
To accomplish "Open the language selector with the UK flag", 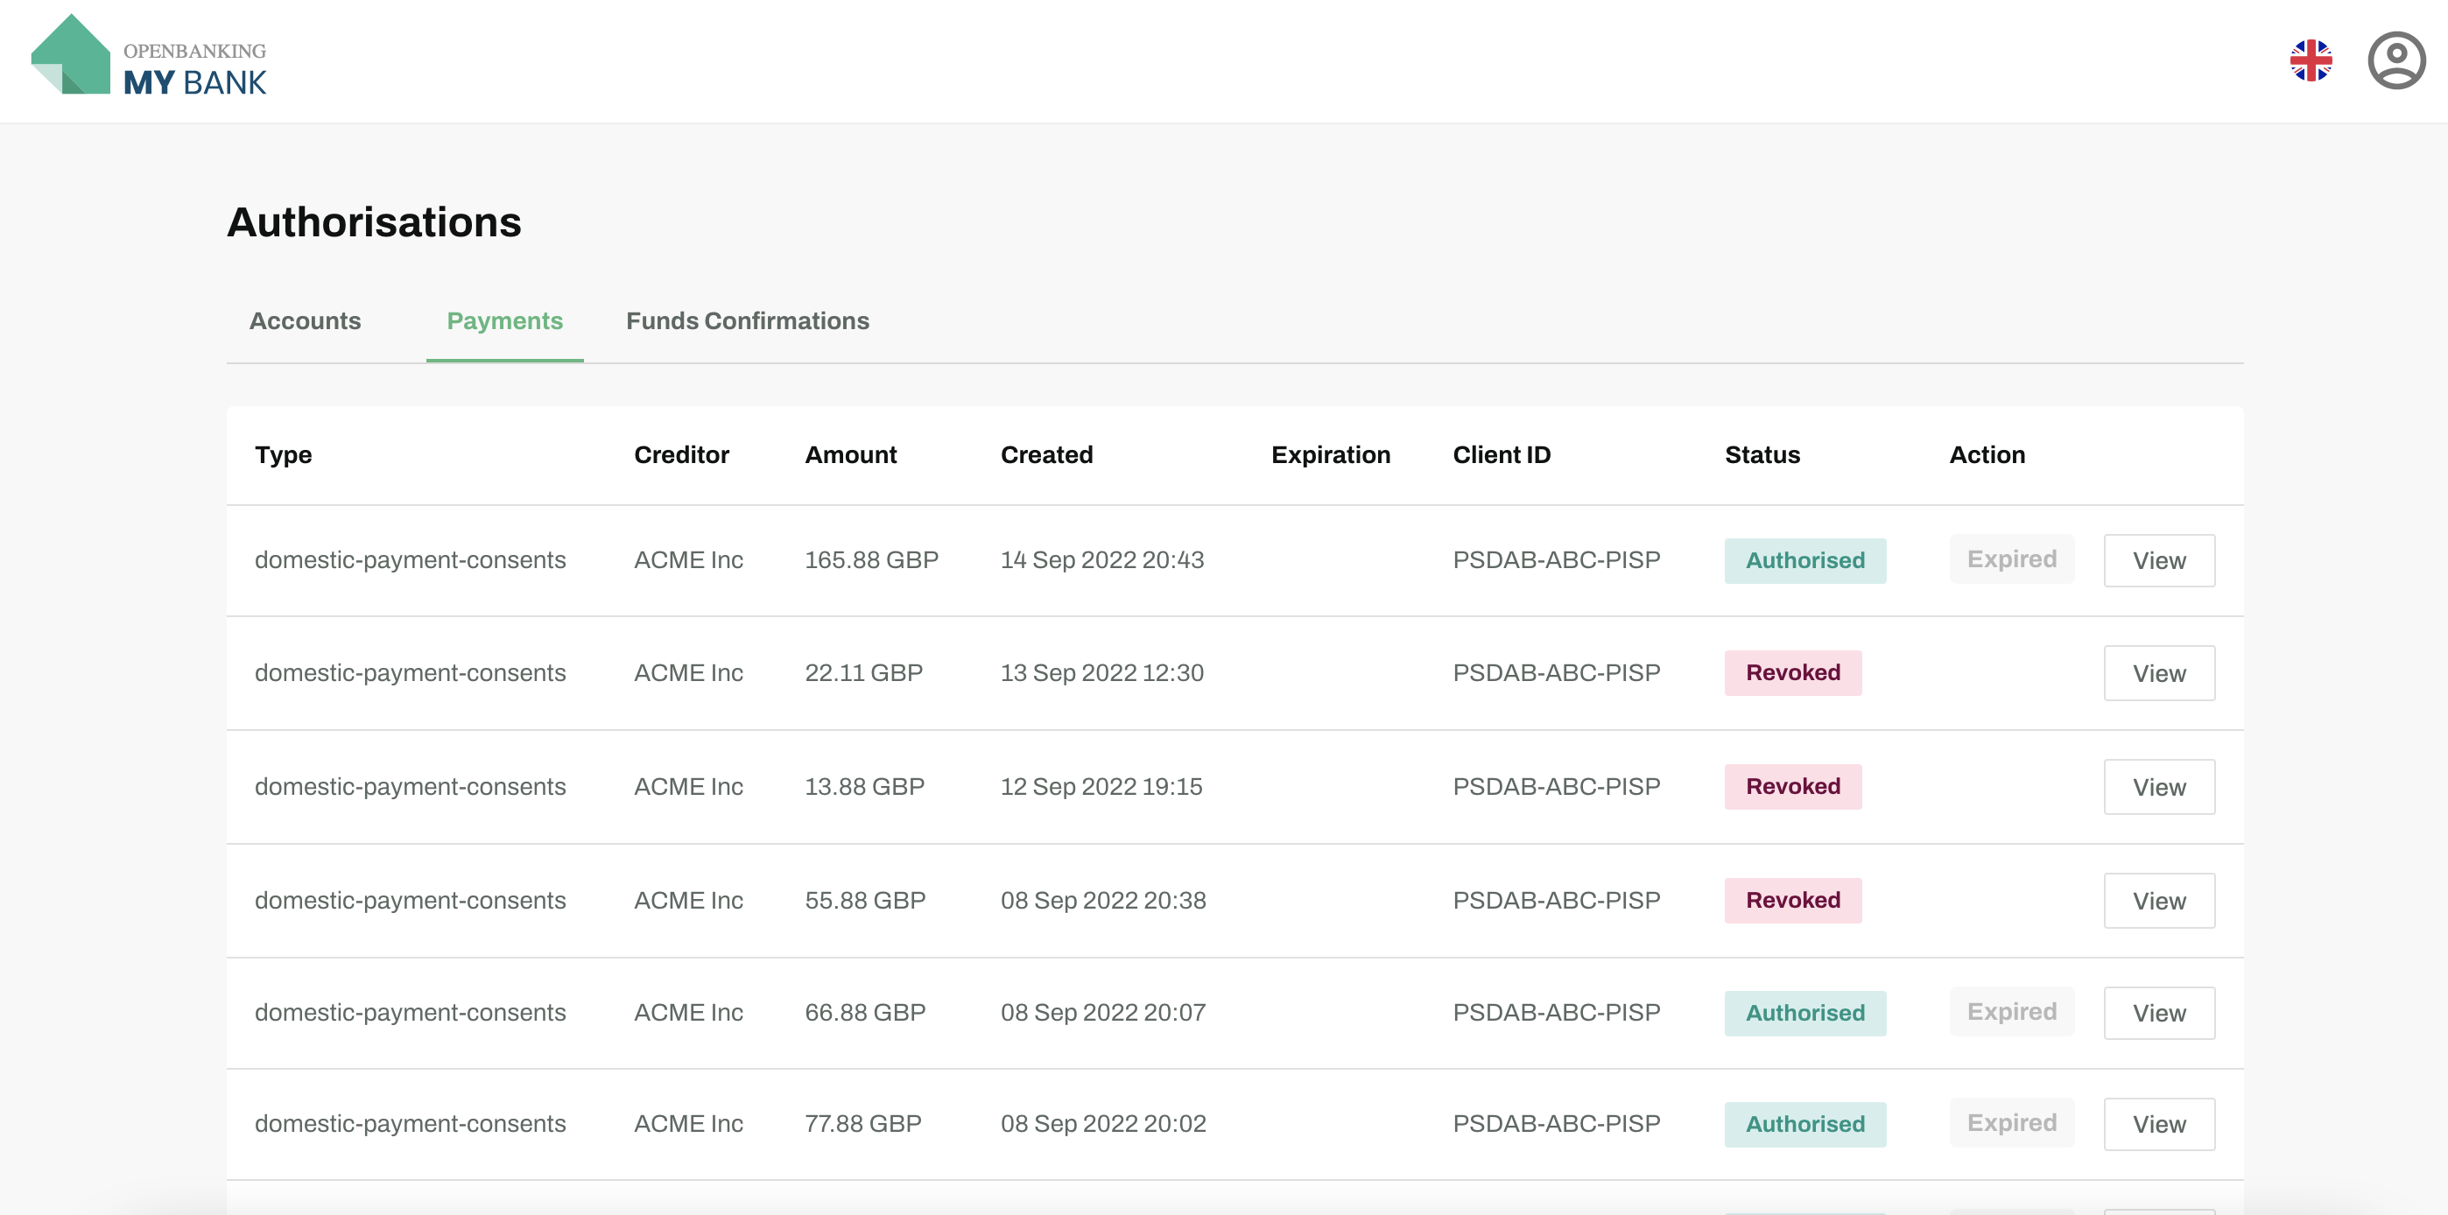I will click(2311, 60).
